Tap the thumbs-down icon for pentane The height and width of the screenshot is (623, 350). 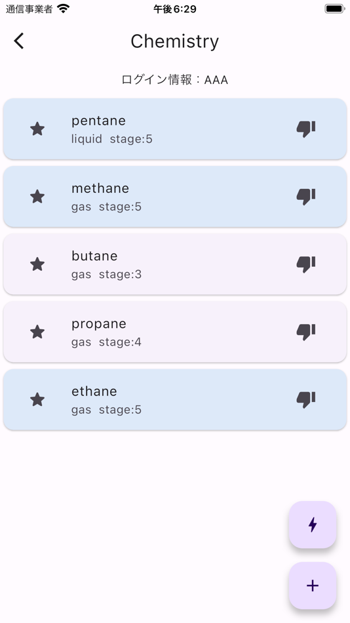pyautogui.click(x=306, y=129)
